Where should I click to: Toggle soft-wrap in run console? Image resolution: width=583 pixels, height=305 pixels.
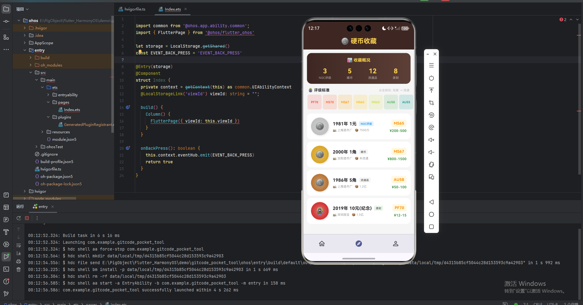(x=19, y=246)
